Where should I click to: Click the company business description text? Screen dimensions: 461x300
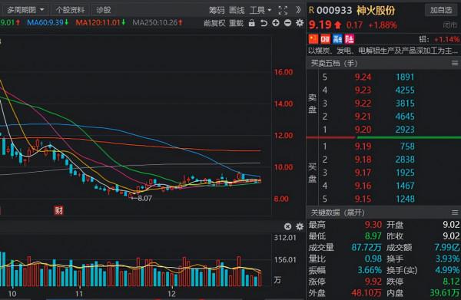pos(383,51)
